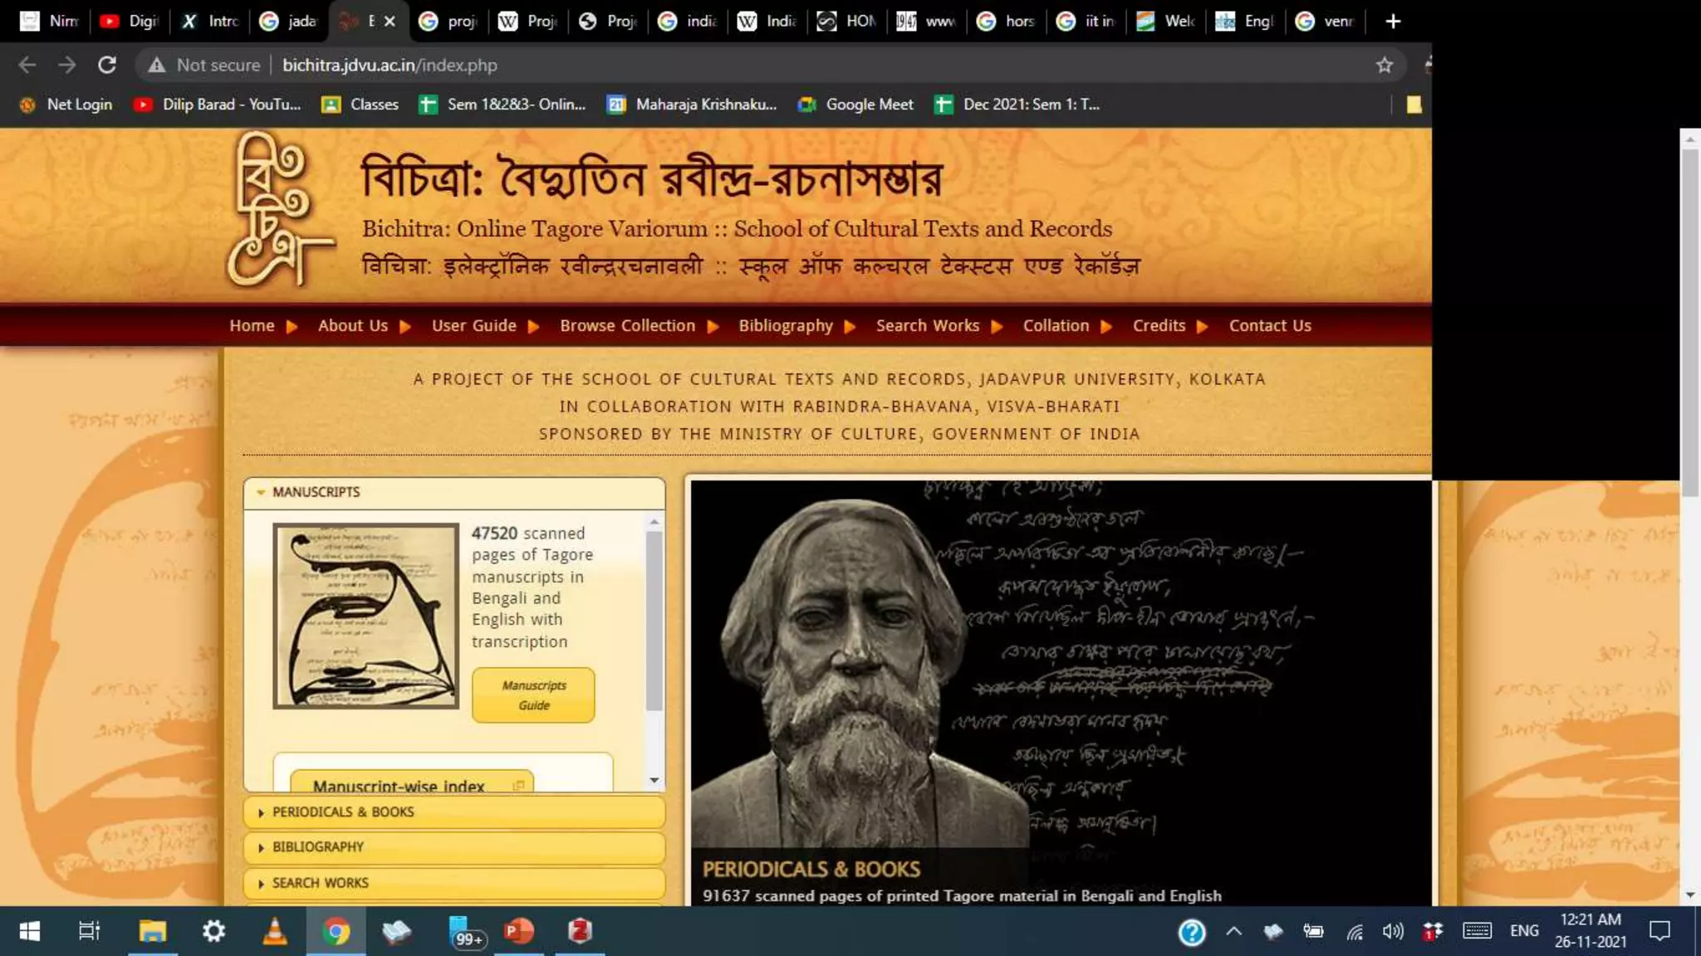Expand the Periodicals & Books section

click(343, 812)
